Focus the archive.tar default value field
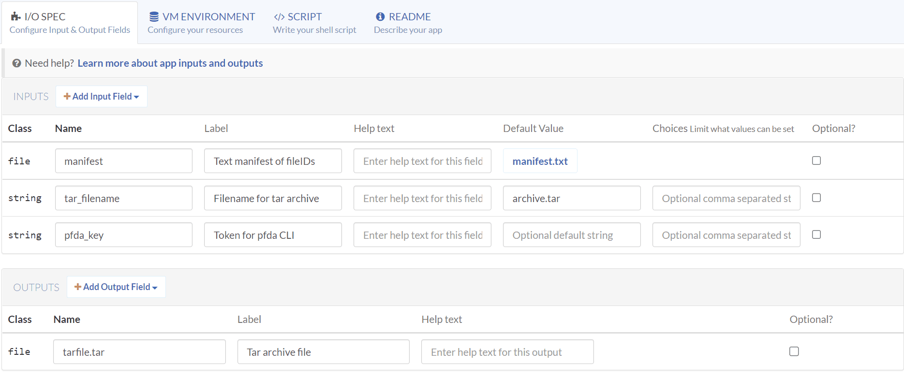 tap(571, 198)
